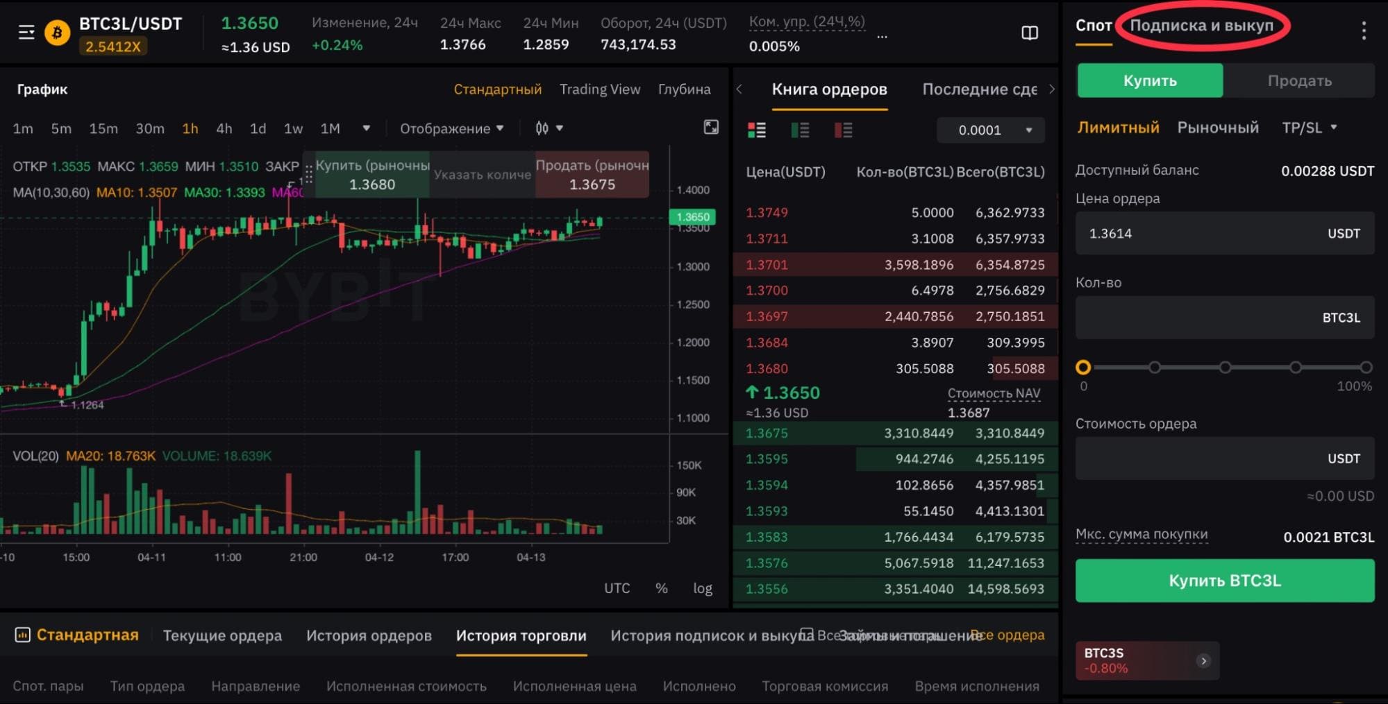This screenshot has width=1388, height=704.
Task: Click the orange Bitcoin coin icon
Action: pyautogui.click(x=58, y=33)
